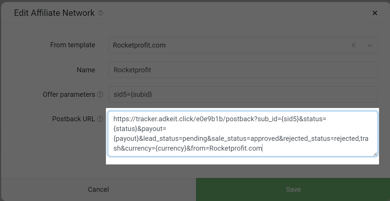Image resolution: width=390 pixels, height=201 pixels.
Task: Click the Offer parameters label text
Action: coord(69,94)
